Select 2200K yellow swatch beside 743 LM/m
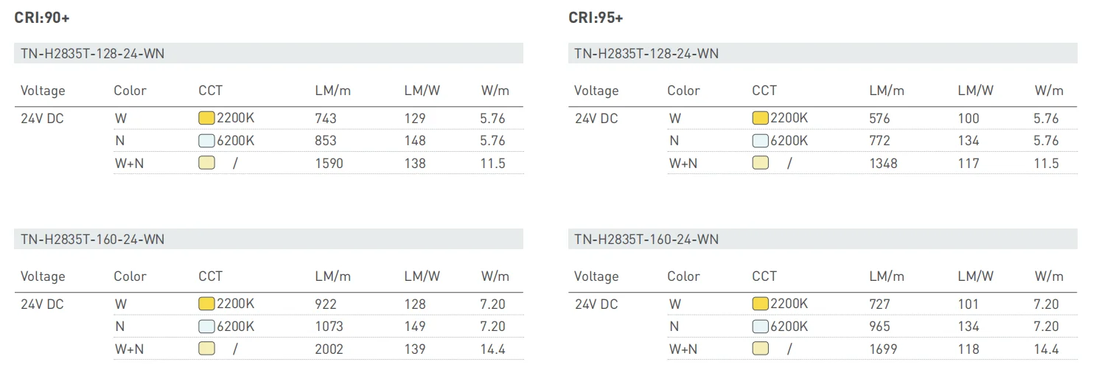1099x373 pixels. coord(206,118)
